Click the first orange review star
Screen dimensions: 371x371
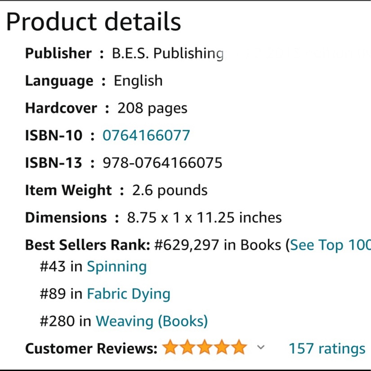point(170,347)
